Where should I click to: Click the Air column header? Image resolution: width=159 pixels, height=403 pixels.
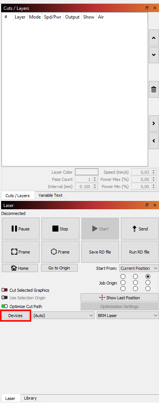[101, 17]
